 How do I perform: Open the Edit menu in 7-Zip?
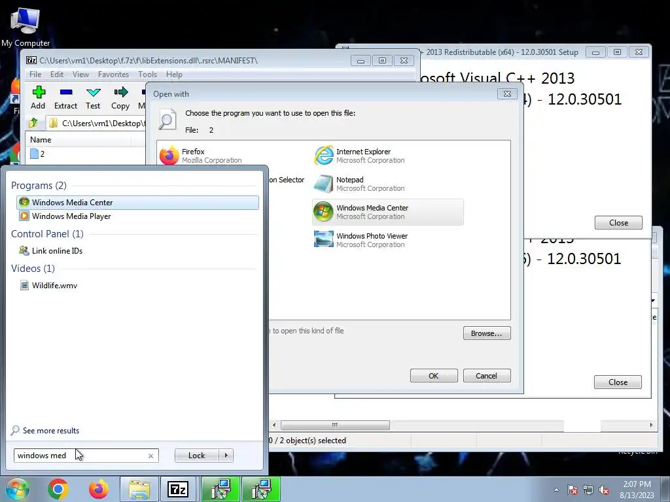coord(57,75)
